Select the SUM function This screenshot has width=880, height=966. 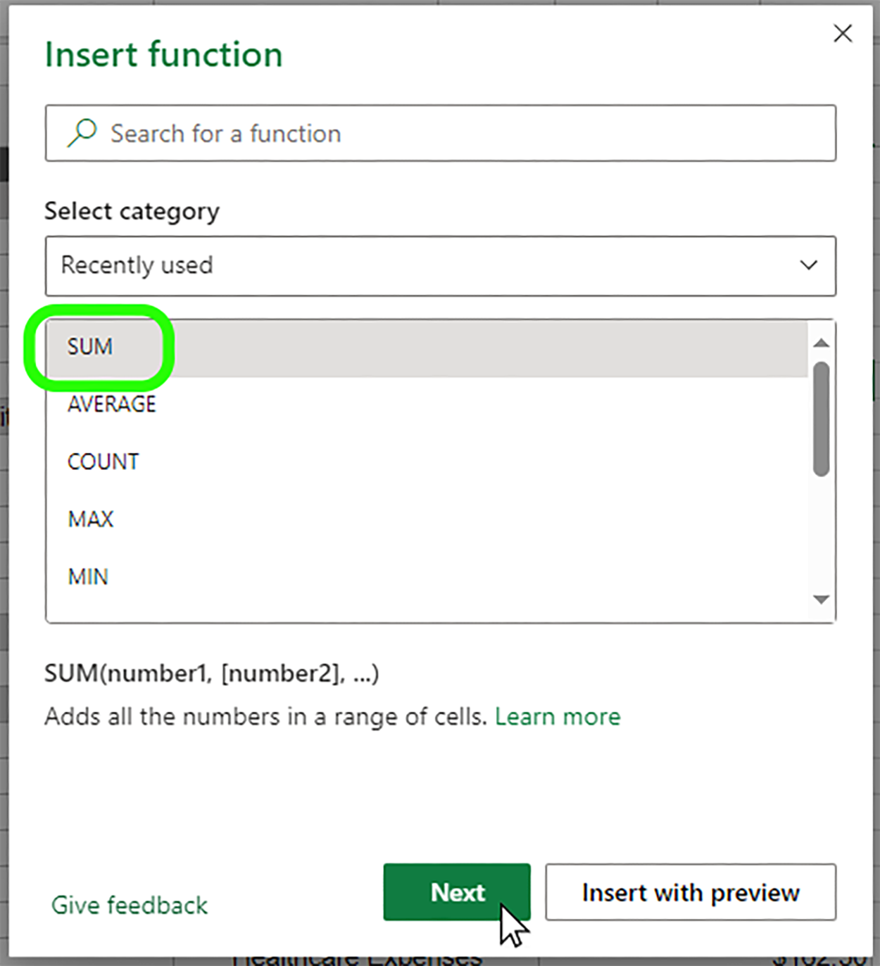click(x=90, y=347)
